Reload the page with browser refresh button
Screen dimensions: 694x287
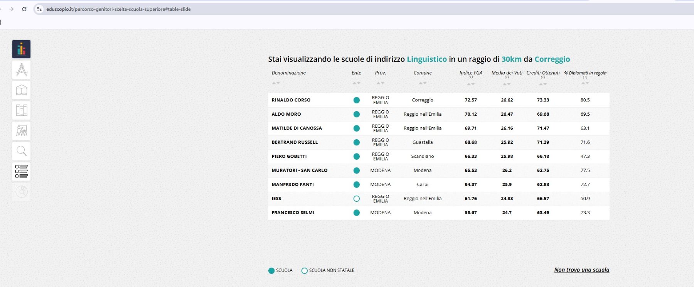click(x=24, y=9)
